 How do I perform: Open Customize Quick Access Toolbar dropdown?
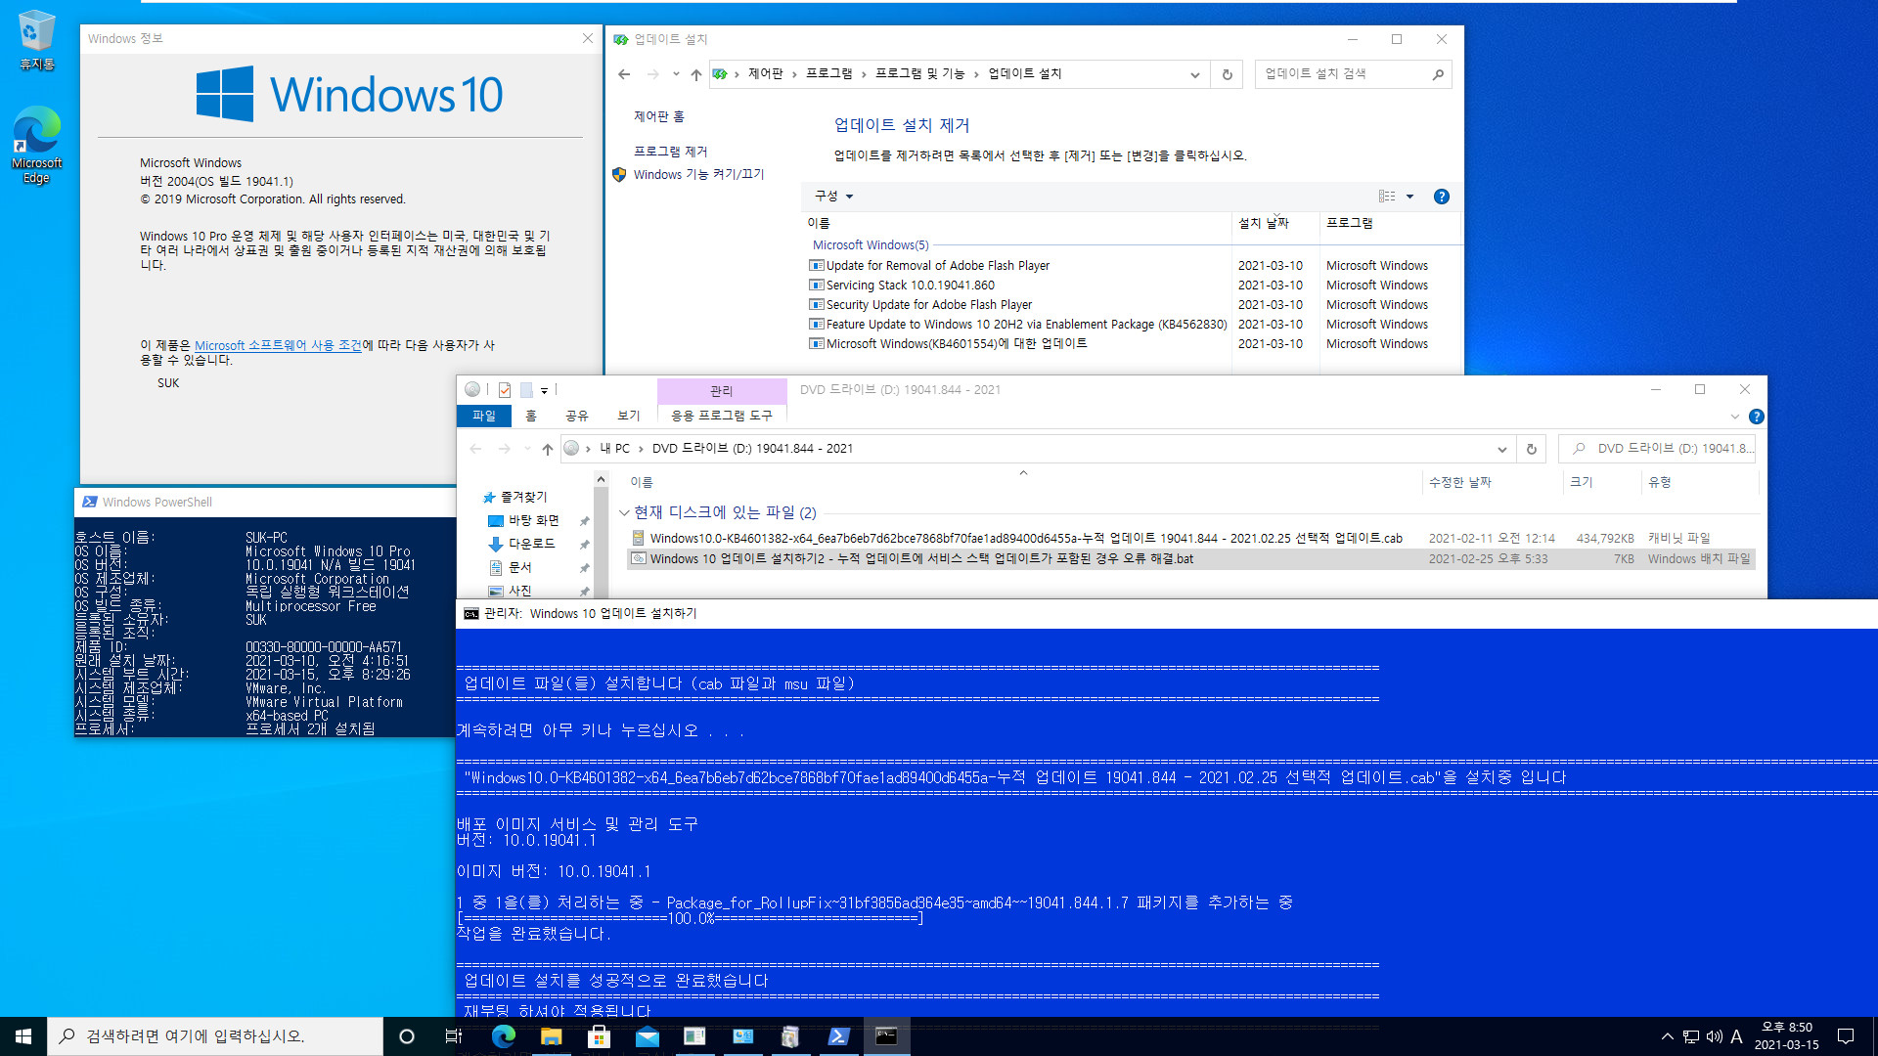(545, 390)
